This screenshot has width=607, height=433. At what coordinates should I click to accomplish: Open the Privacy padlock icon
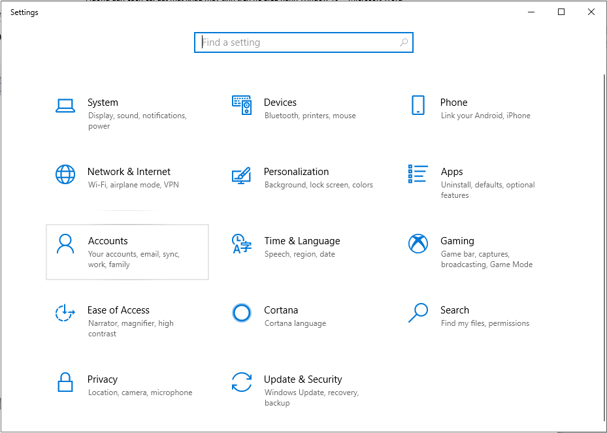(x=65, y=382)
